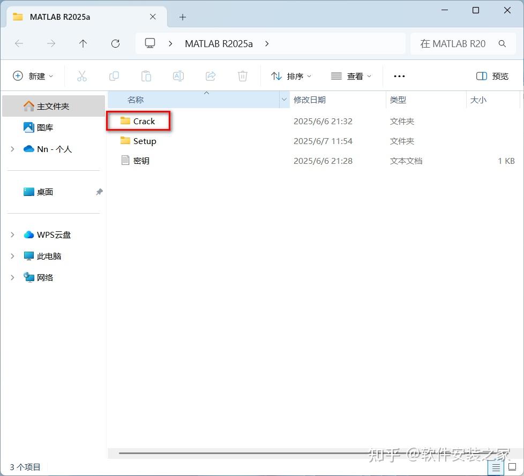Image resolution: width=524 pixels, height=476 pixels.
Task: Open the 查看 (View) dropdown
Action: click(351, 76)
